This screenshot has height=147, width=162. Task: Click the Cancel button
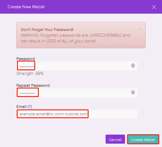(115, 139)
